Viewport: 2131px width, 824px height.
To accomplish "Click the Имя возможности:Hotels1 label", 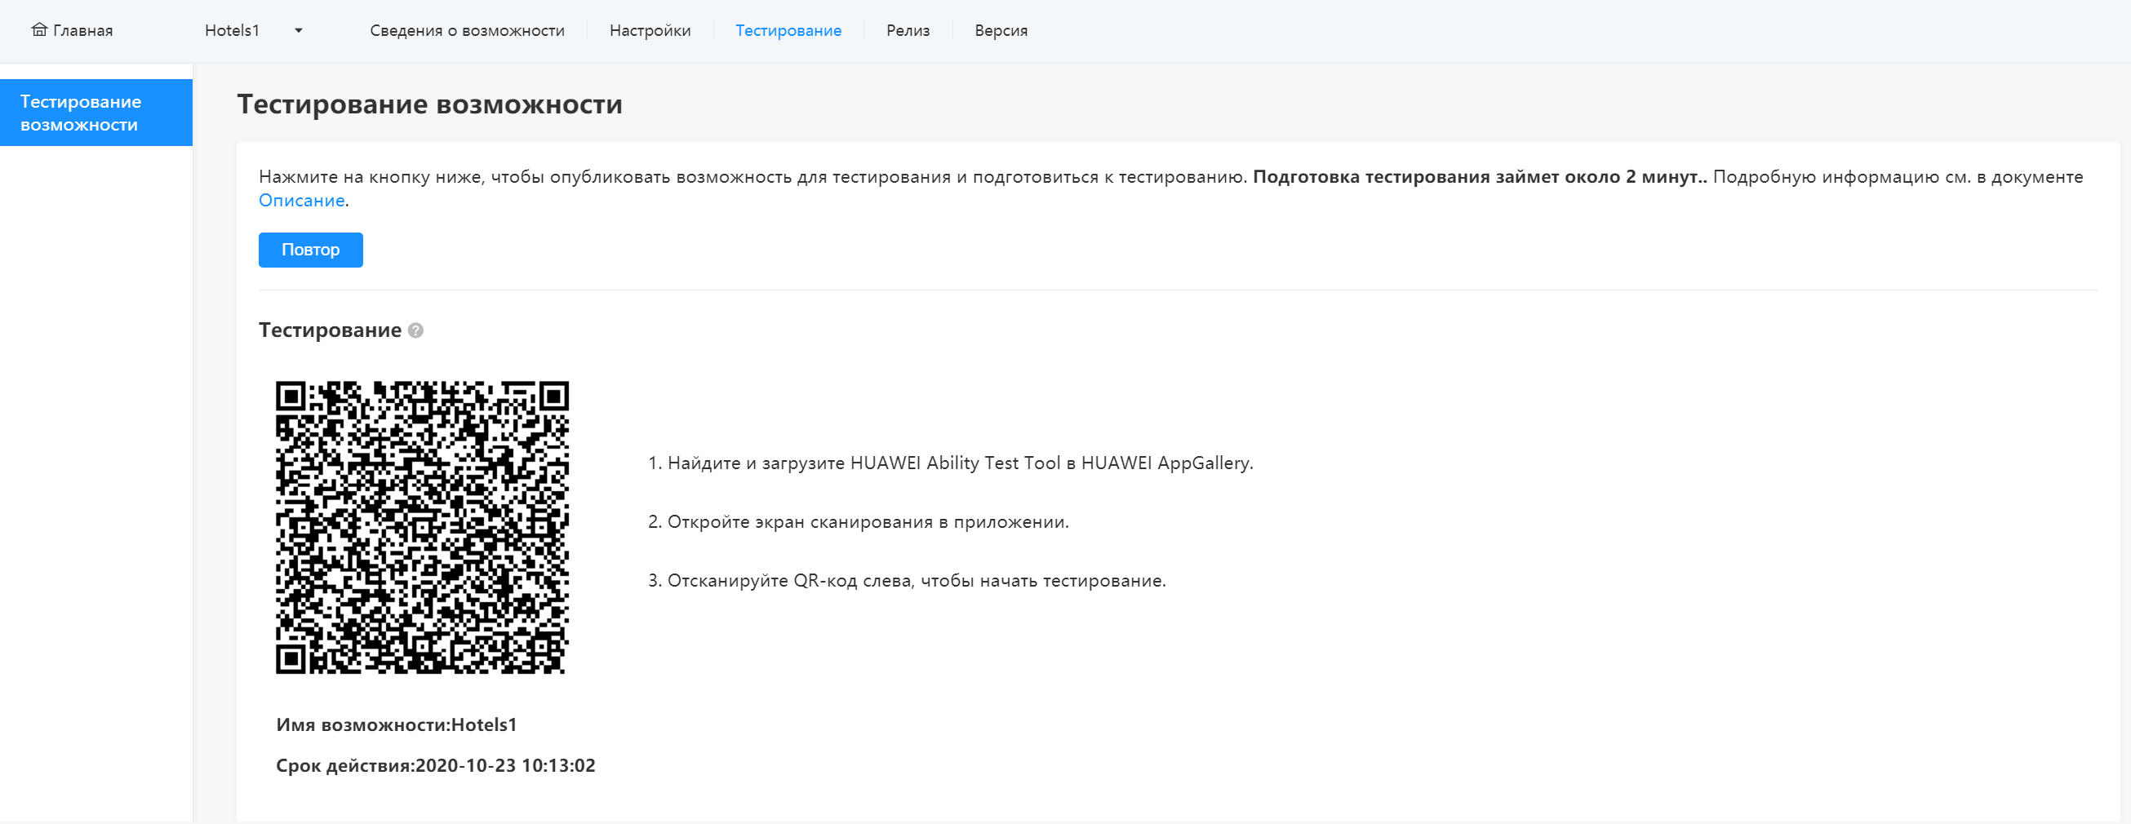I will (x=397, y=724).
